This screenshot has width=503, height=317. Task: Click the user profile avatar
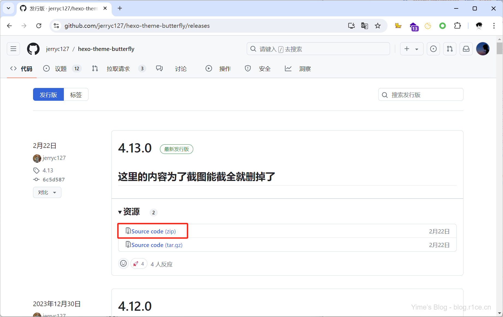483,49
